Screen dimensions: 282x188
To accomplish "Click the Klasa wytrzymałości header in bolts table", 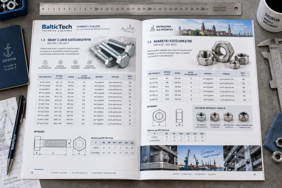I will click(x=84, y=77).
